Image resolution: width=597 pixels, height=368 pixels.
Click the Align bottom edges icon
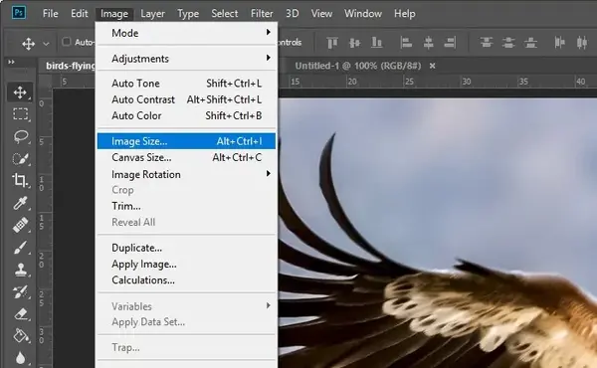click(376, 43)
